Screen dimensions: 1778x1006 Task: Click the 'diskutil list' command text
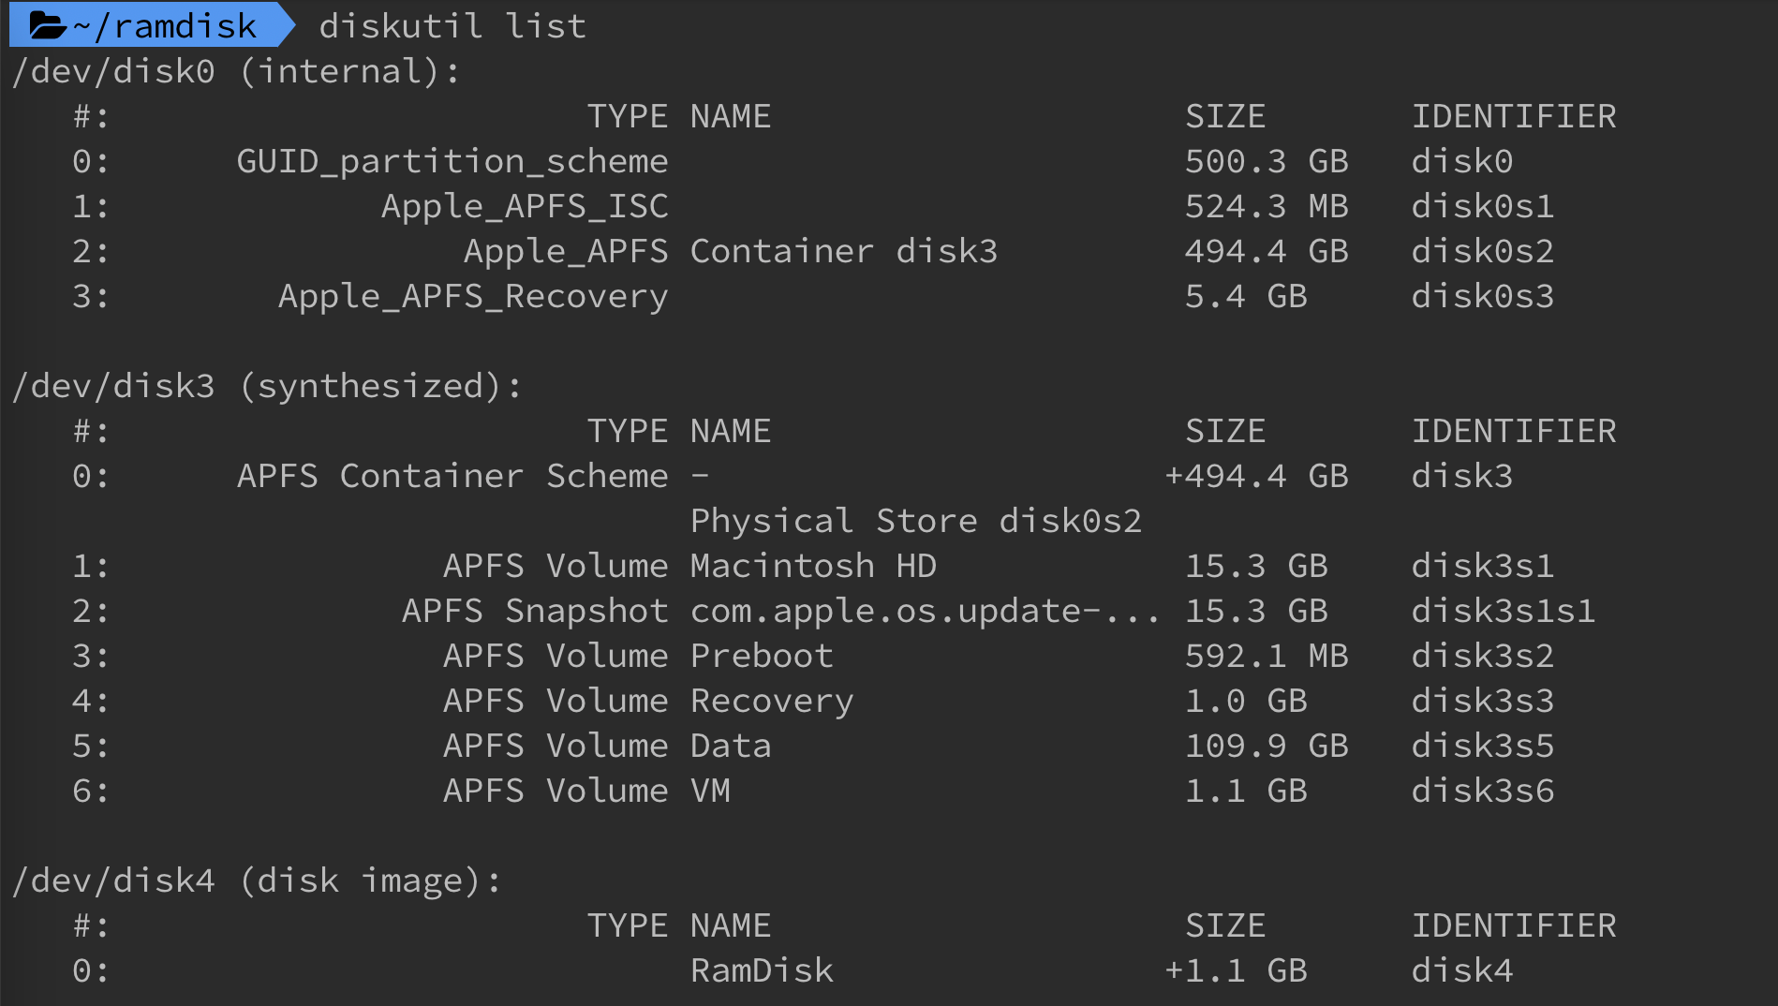pyautogui.click(x=452, y=25)
